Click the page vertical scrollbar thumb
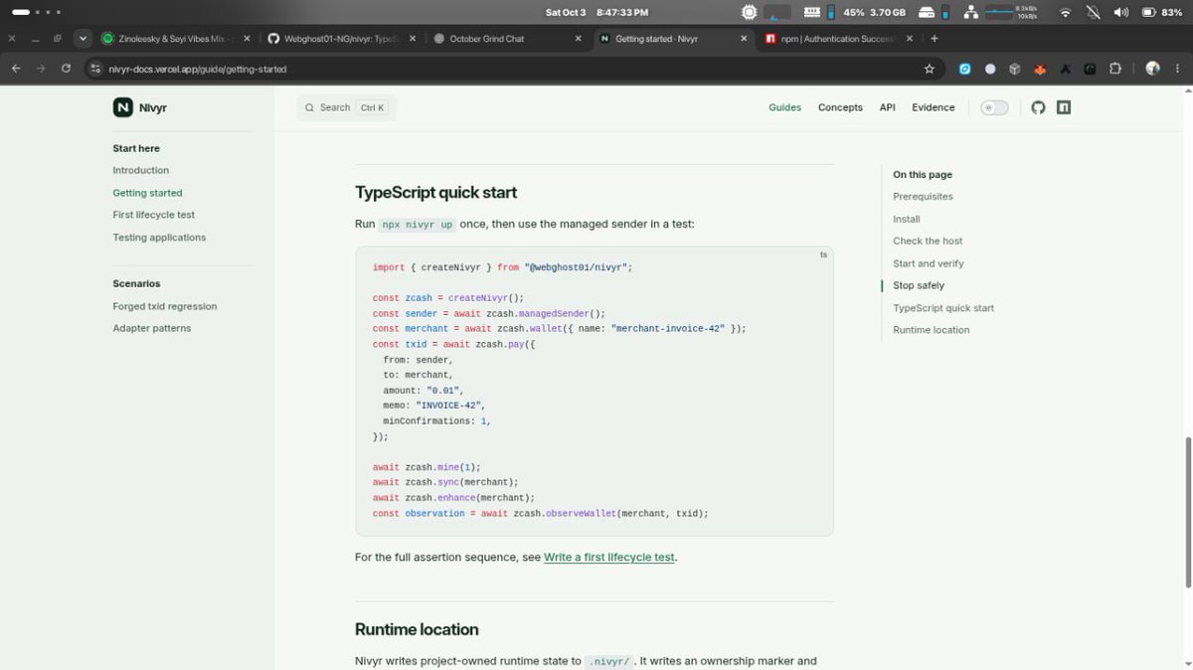This screenshot has width=1193, height=670. [x=1187, y=512]
